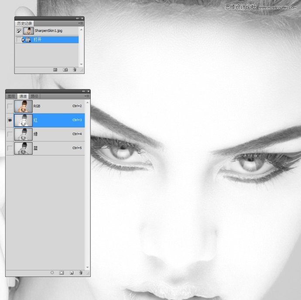301x300 pixels.
Task: Create a new snapshot with camera icon
Action: tap(65, 70)
